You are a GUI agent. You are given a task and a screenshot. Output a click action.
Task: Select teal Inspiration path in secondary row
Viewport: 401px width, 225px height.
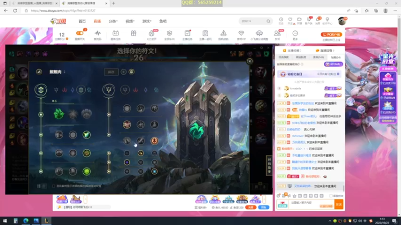[156, 90]
